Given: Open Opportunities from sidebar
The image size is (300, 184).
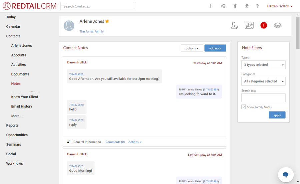Looking at the screenshot, I should (x=17, y=135).
